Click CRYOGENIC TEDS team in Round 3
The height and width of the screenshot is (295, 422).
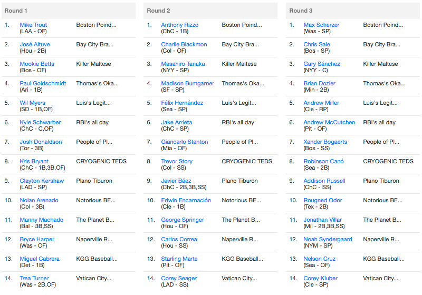point(388,162)
